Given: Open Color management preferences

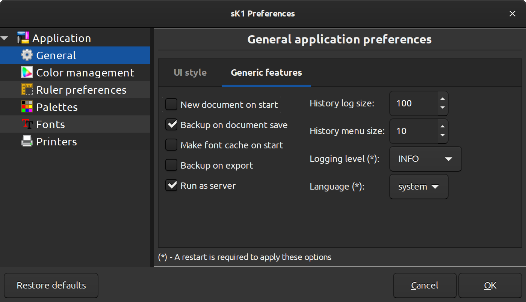Looking at the screenshot, I should 75,72.
